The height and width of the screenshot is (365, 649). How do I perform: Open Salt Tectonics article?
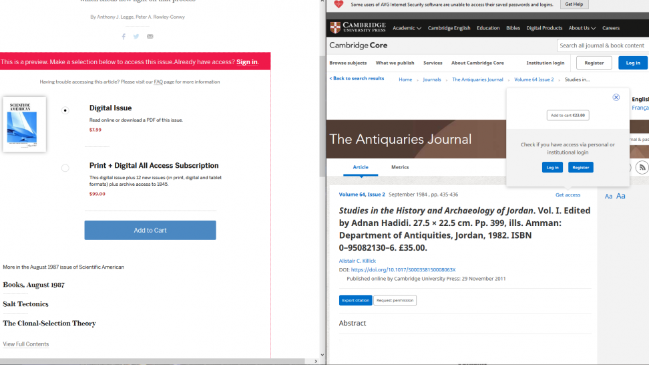point(25,304)
